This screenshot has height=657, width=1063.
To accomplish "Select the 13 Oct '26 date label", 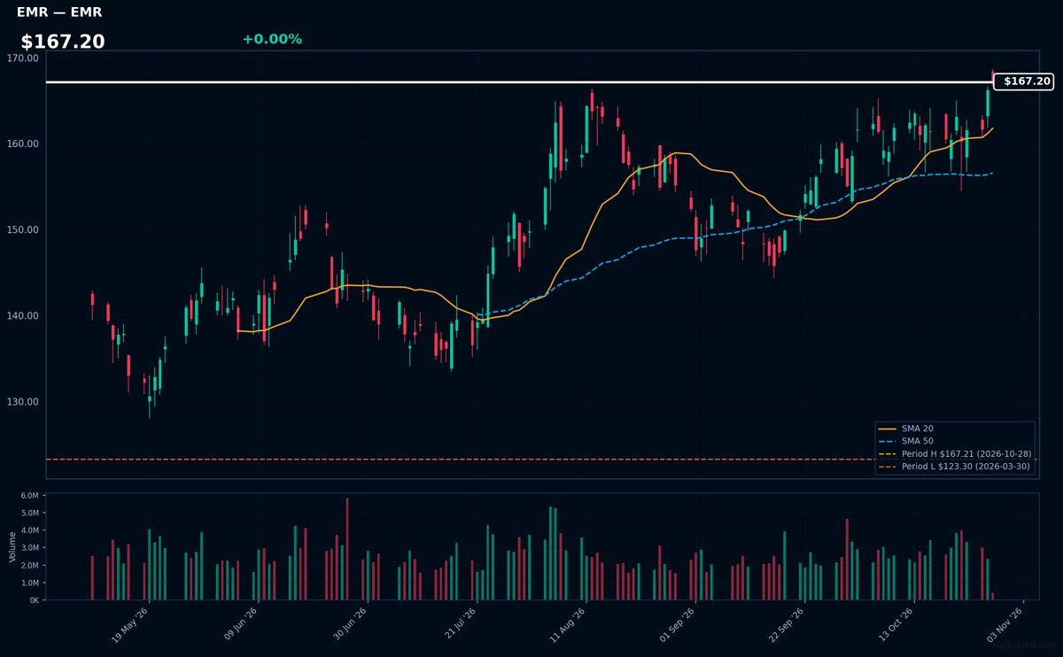I will tap(898, 625).
